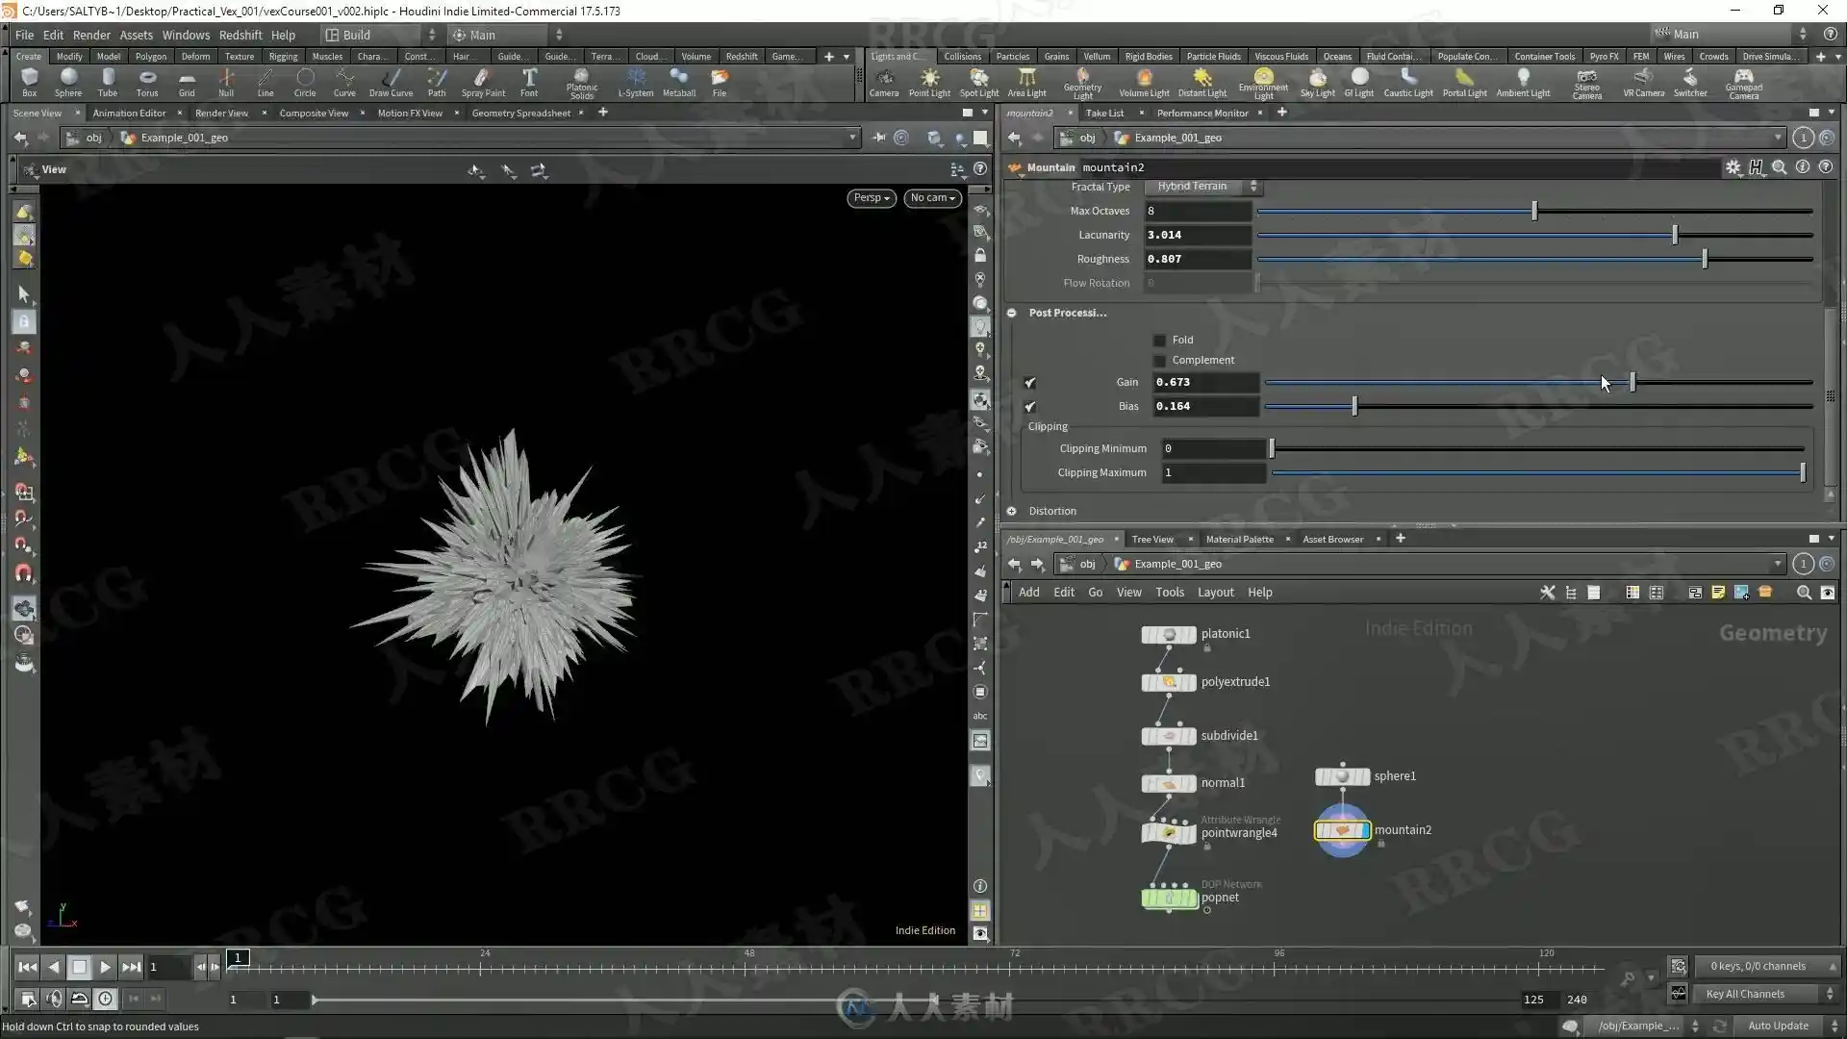Enable the Fold checkbox

(x=1159, y=340)
